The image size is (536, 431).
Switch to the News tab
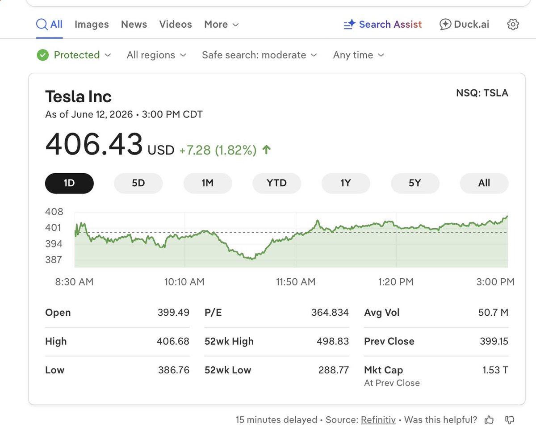pyautogui.click(x=134, y=25)
